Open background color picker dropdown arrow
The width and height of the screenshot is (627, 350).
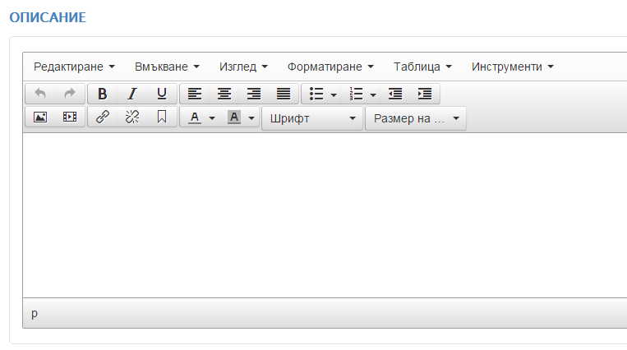click(251, 118)
